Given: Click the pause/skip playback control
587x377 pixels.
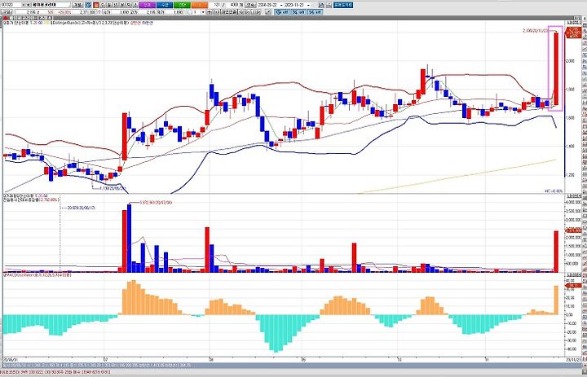Looking at the screenshot, I should [256, 12].
